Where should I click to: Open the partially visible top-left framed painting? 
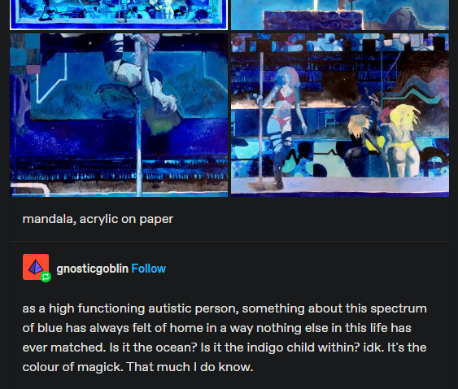click(119, 15)
